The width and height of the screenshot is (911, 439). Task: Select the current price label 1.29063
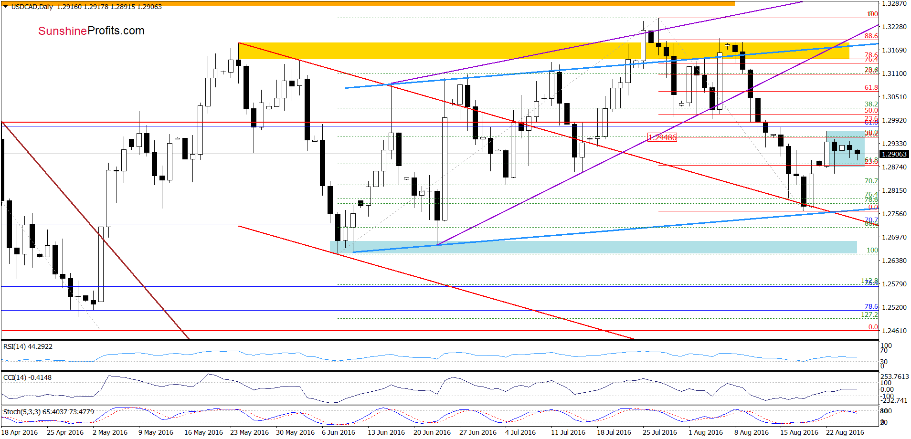(894, 154)
